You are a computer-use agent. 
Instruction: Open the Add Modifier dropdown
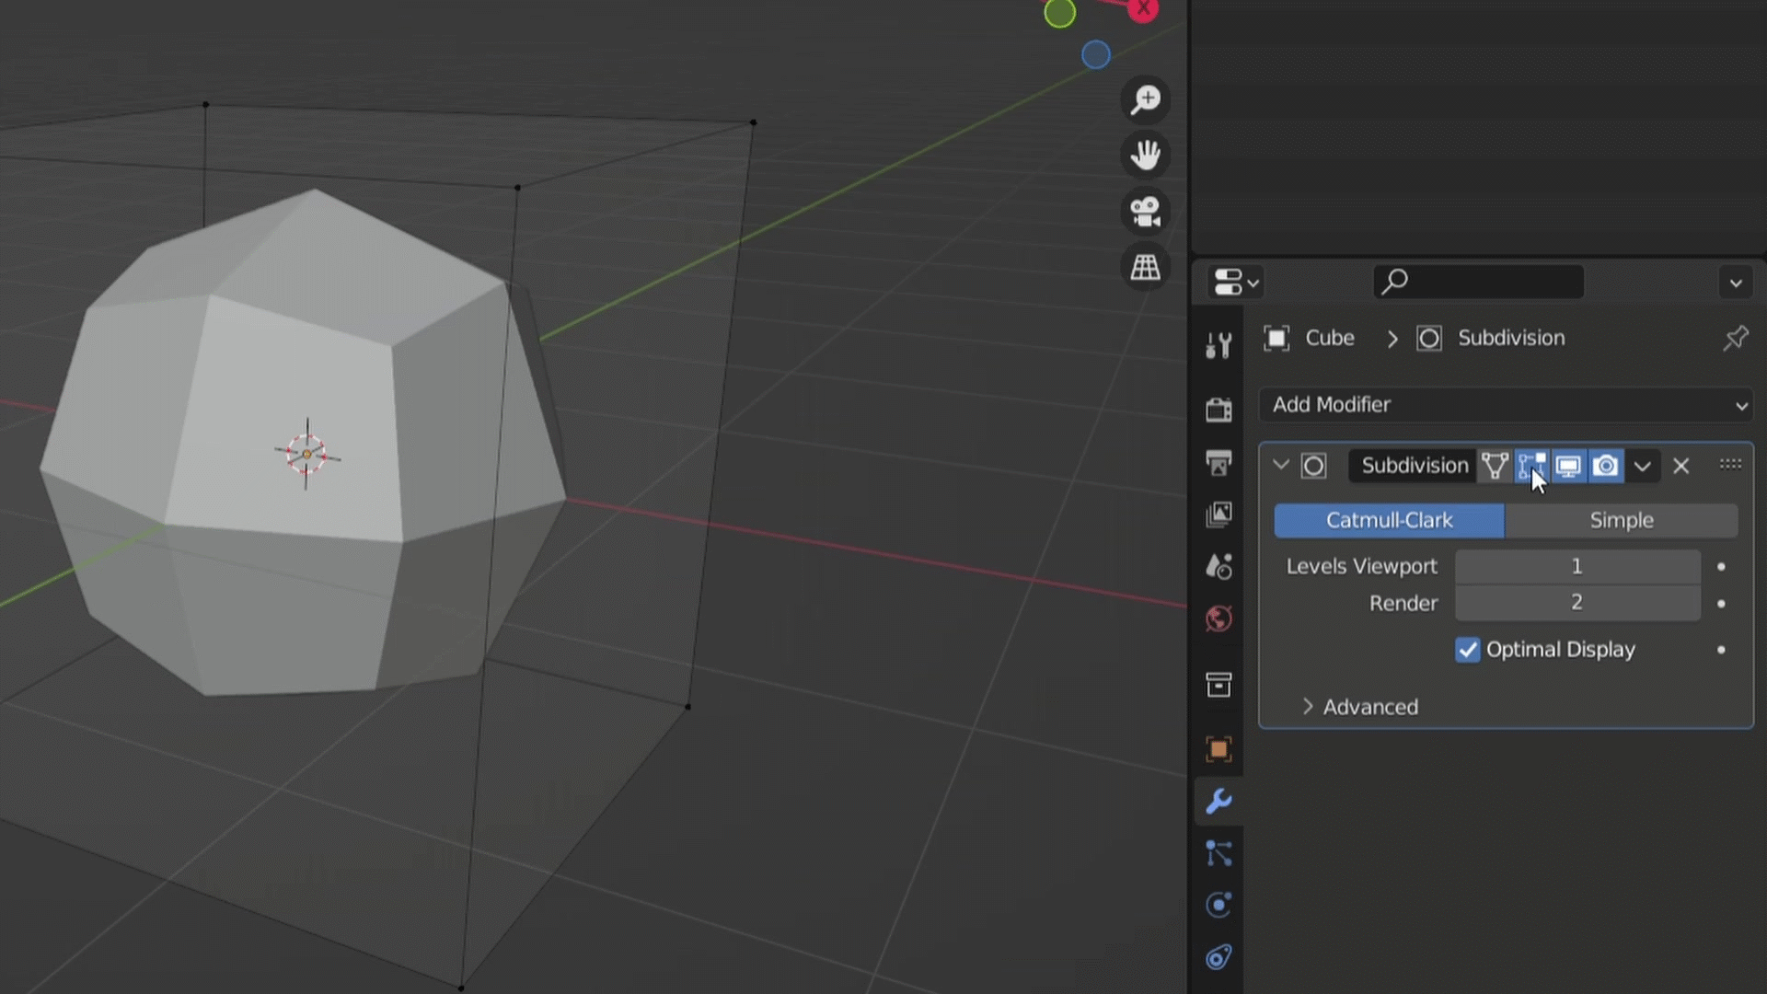click(x=1506, y=405)
